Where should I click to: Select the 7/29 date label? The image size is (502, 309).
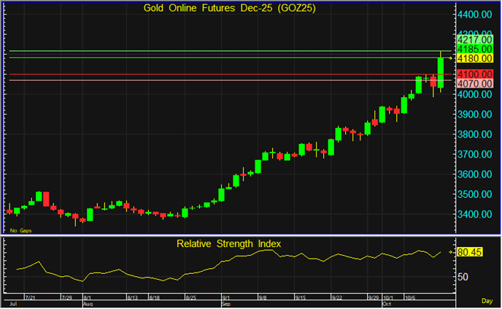point(66,298)
